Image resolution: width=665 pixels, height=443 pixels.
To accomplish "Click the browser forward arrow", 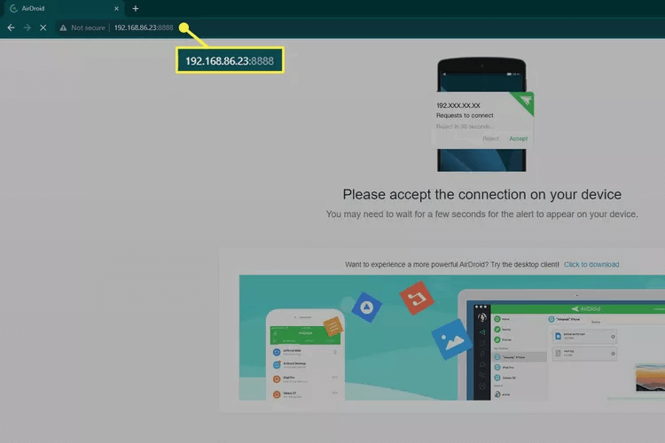I will click(x=27, y=27).
